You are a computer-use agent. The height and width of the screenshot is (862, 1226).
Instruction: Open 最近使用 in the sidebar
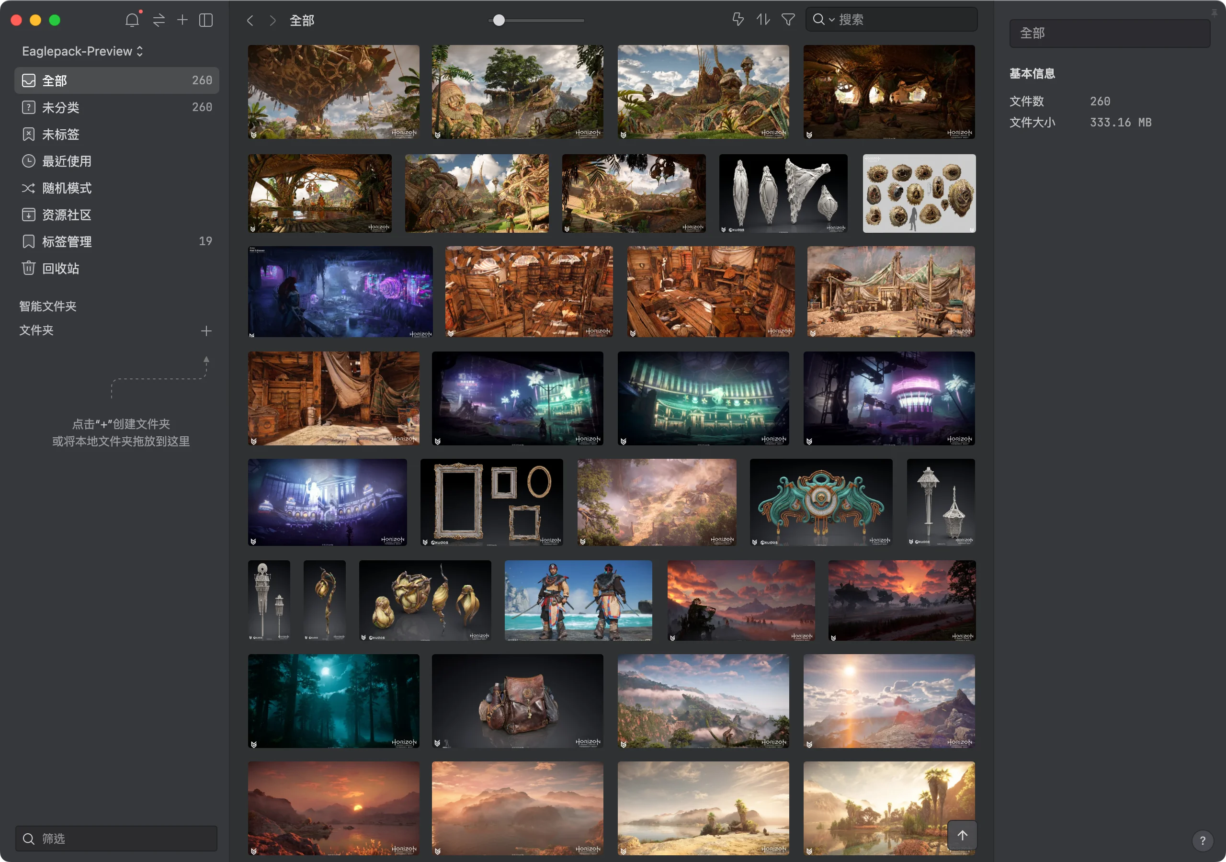pyautogui.click(x=116, y=161)
